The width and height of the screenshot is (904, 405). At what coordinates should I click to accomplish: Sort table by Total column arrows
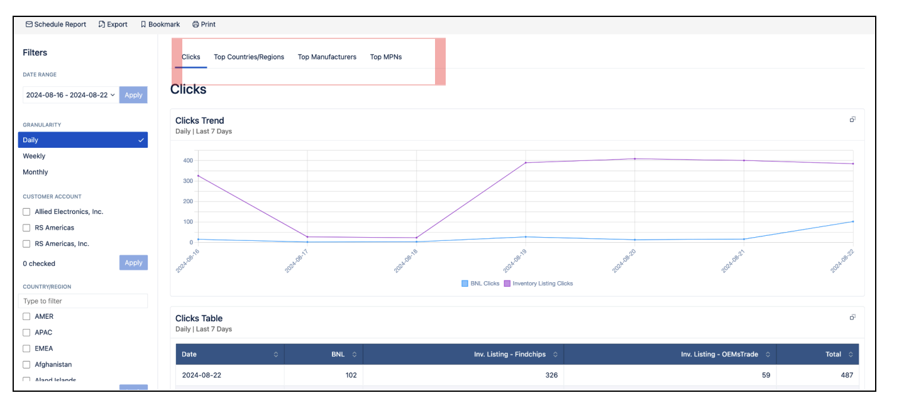851,355
